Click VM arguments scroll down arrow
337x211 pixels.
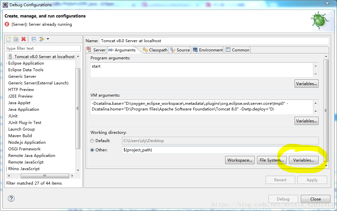pos(316,111)
